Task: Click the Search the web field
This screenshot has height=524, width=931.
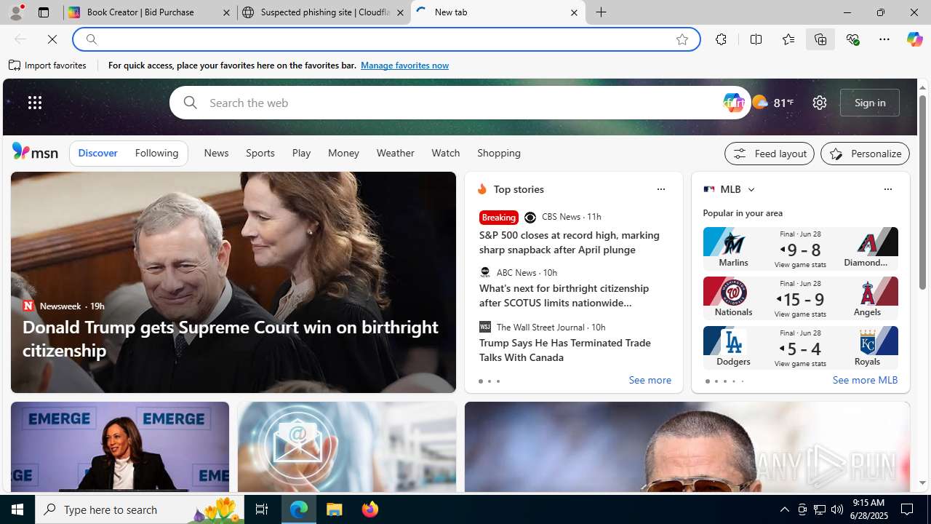Action: pyautogui.click(x=462, y=103)
